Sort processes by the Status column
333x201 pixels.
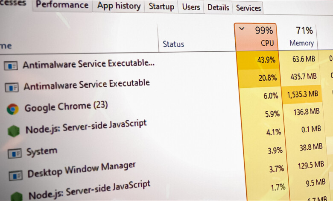pyautogui.click(x=173, y=44)
